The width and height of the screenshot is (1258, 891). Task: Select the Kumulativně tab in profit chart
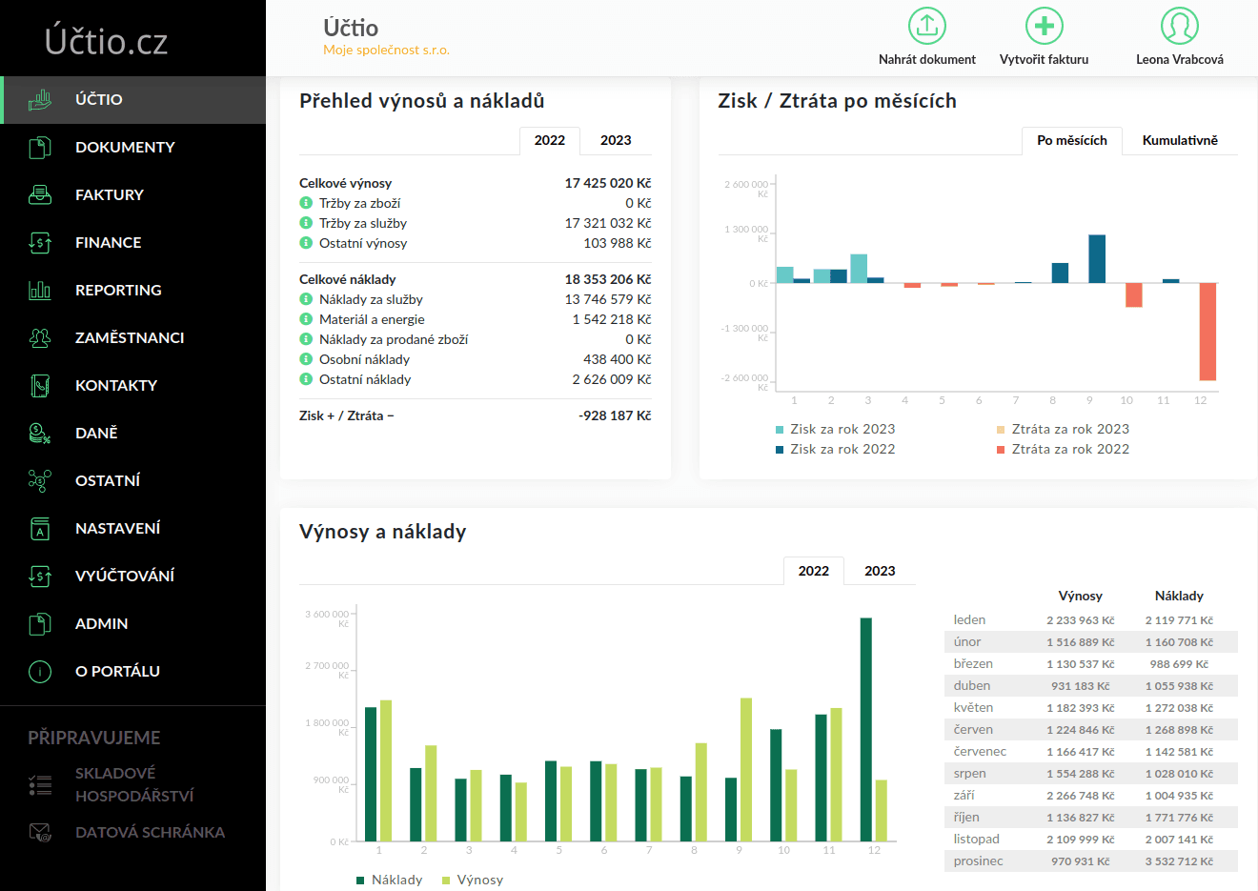[x=1180, y=140]
